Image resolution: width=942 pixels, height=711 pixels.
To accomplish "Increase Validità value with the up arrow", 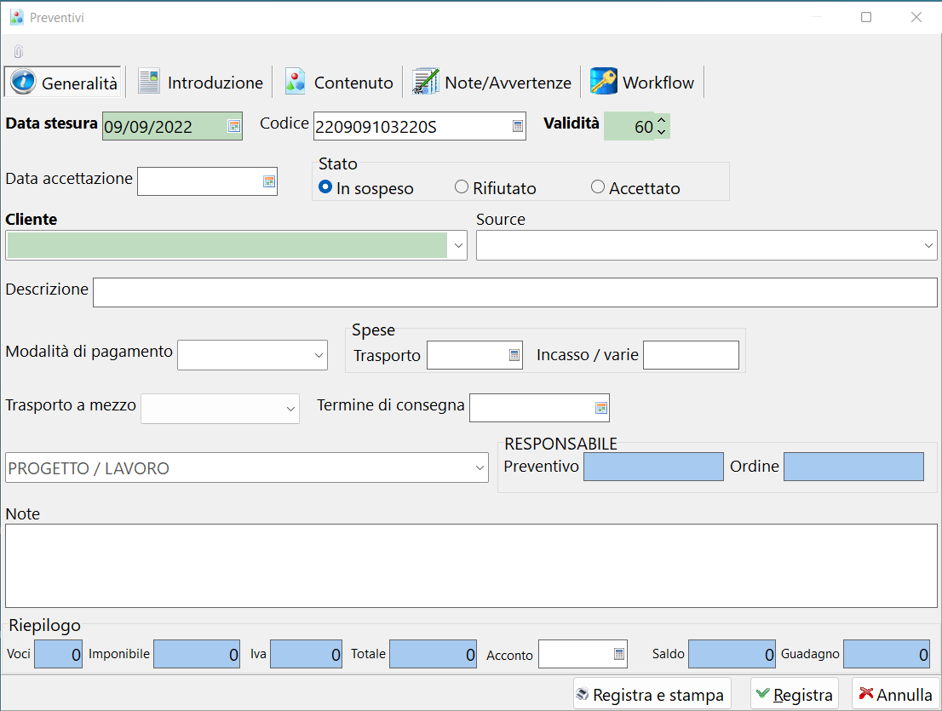I will click(662, 121).
